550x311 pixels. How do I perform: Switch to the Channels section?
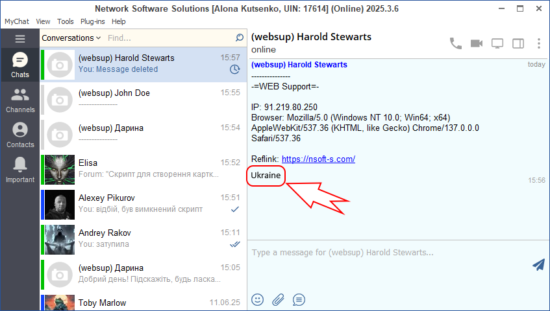(x=19, y=100)
